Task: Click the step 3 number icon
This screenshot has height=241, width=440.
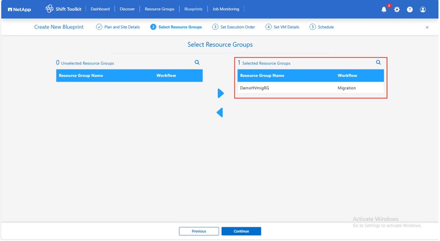Action: tap(216, 27)
